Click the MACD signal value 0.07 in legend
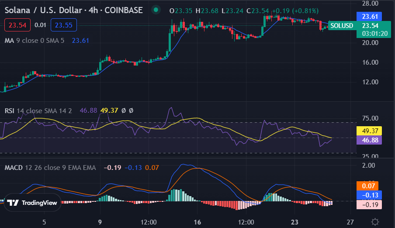 click(x=152, y=168)
